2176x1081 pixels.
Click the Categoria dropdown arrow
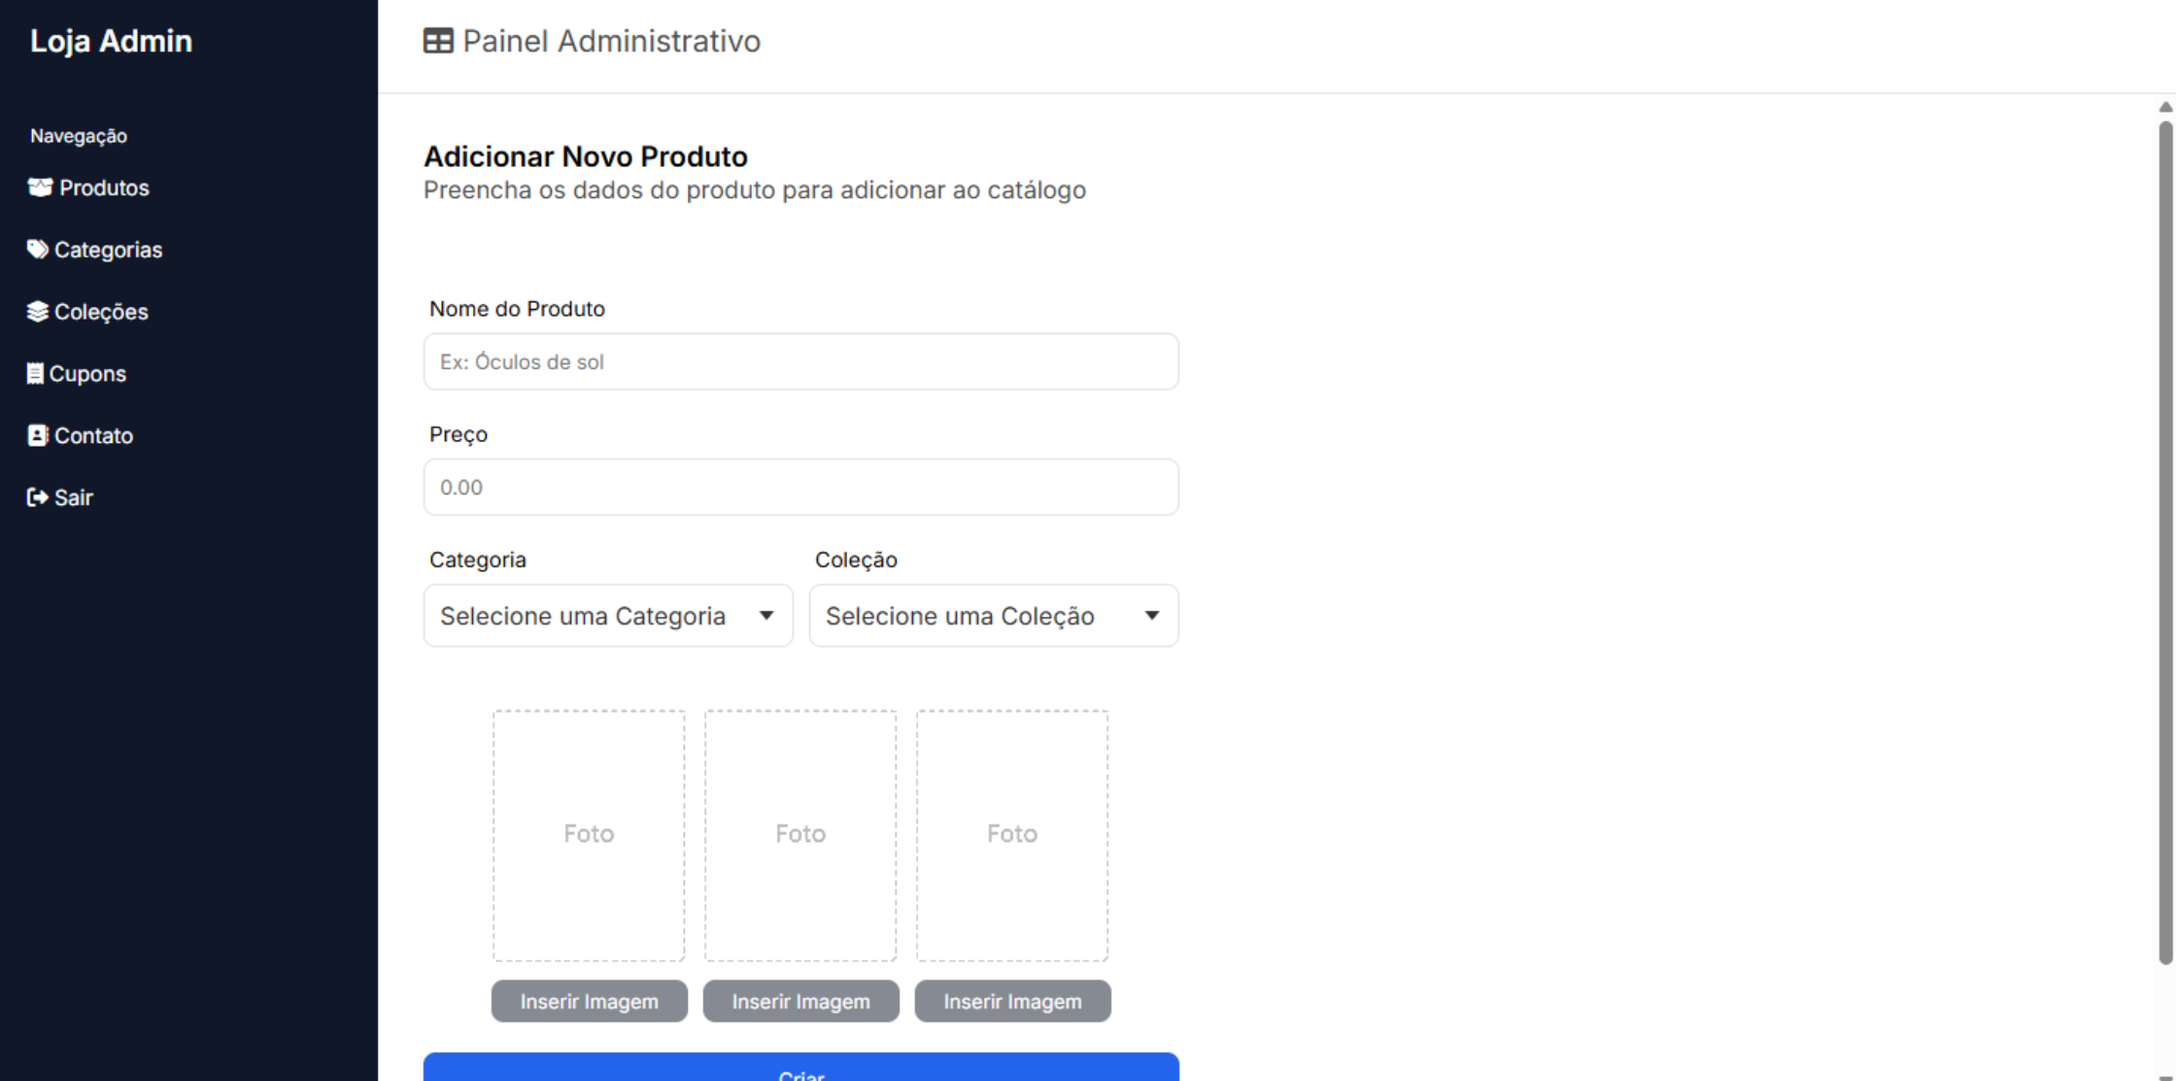pyautogui.click(x=766, y=616)
